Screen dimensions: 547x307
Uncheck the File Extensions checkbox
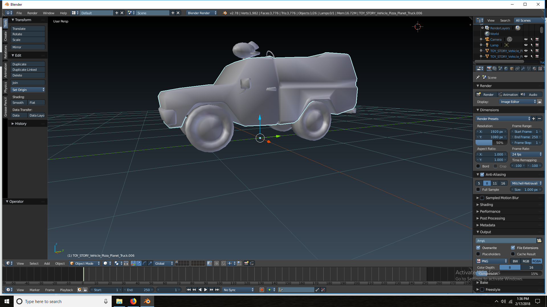[x=513, y=248]
